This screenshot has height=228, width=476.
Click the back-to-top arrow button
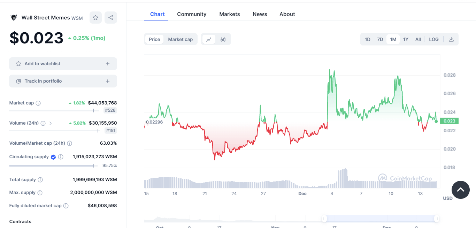pos(461,190)
